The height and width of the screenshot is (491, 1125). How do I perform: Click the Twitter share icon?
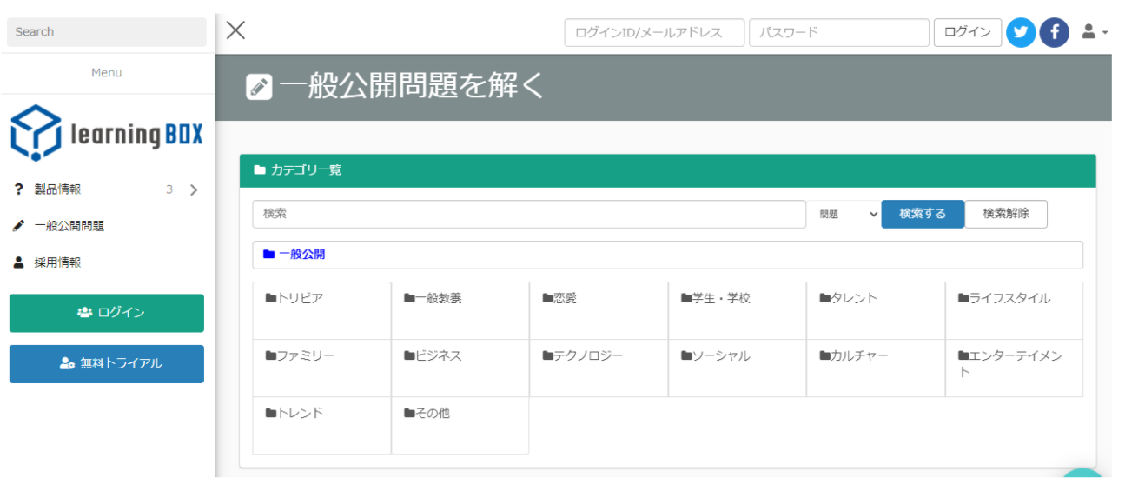pyautogui.click(x=1020, y=33)
